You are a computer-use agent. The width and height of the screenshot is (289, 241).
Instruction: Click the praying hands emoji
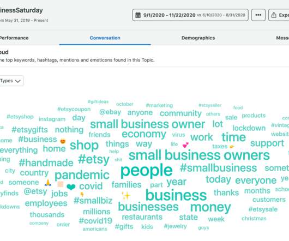tap(48, 183)
